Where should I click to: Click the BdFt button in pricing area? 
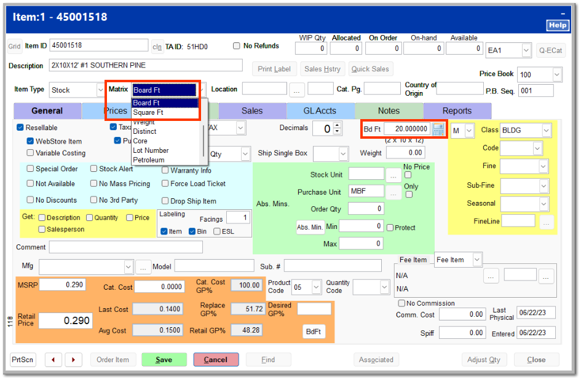(314, 332)
